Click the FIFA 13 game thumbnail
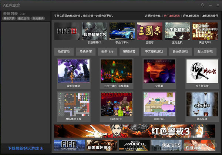Viewport: 222px width, 155px height. [67, 31]
